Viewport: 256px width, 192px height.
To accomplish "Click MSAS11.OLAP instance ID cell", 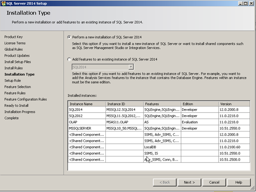I will click(x=124, y=122).
